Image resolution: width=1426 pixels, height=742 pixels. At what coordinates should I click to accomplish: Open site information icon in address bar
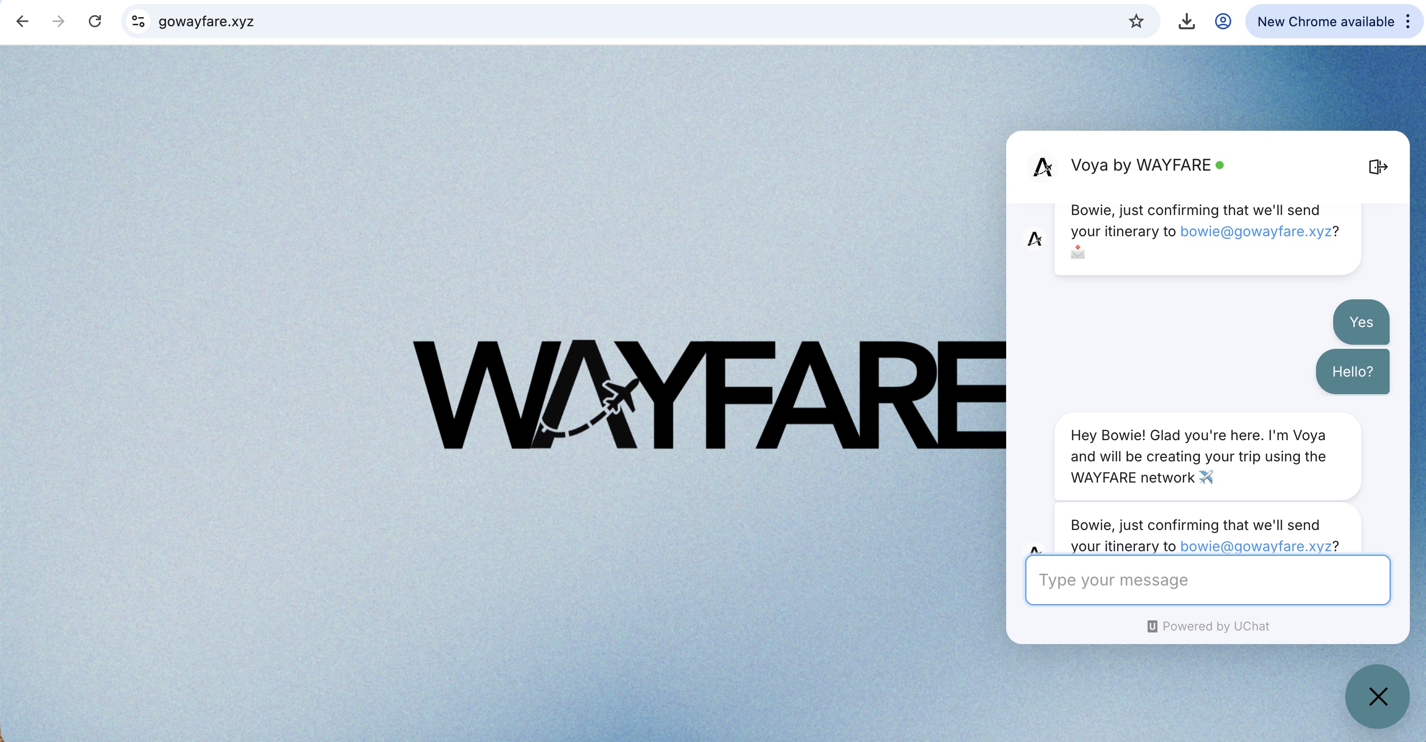point(138,22)
